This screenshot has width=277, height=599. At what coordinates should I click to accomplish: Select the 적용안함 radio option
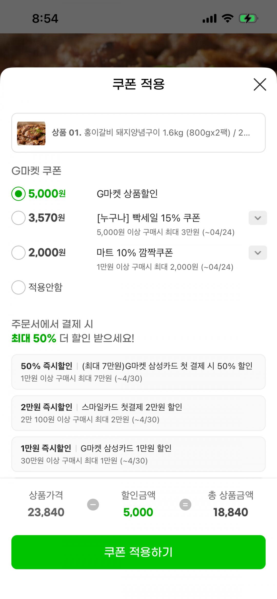[18, 287]
